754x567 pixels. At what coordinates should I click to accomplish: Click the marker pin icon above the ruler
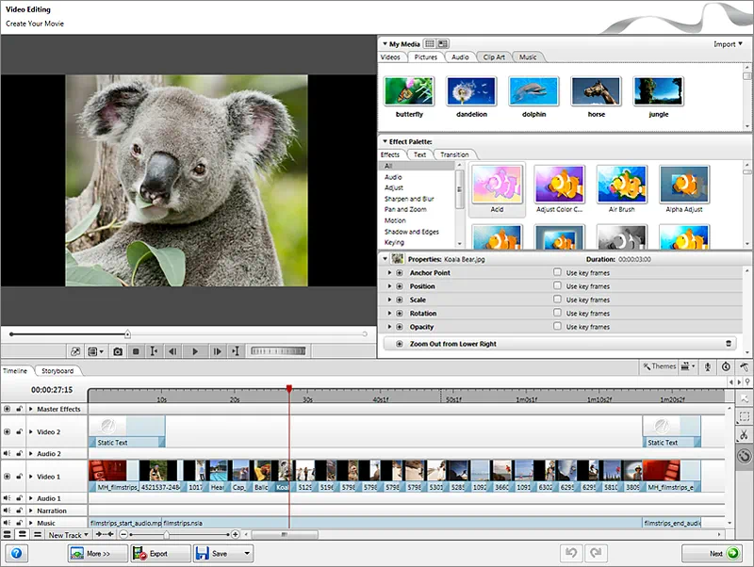[747, 381]
